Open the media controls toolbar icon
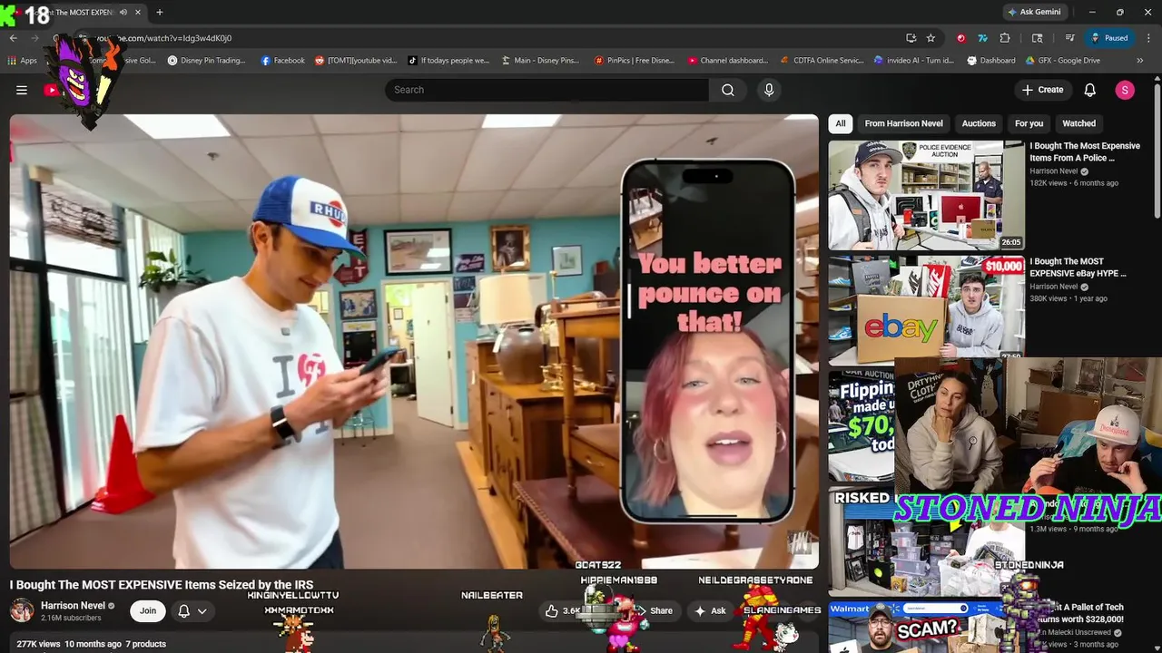 1070,38
